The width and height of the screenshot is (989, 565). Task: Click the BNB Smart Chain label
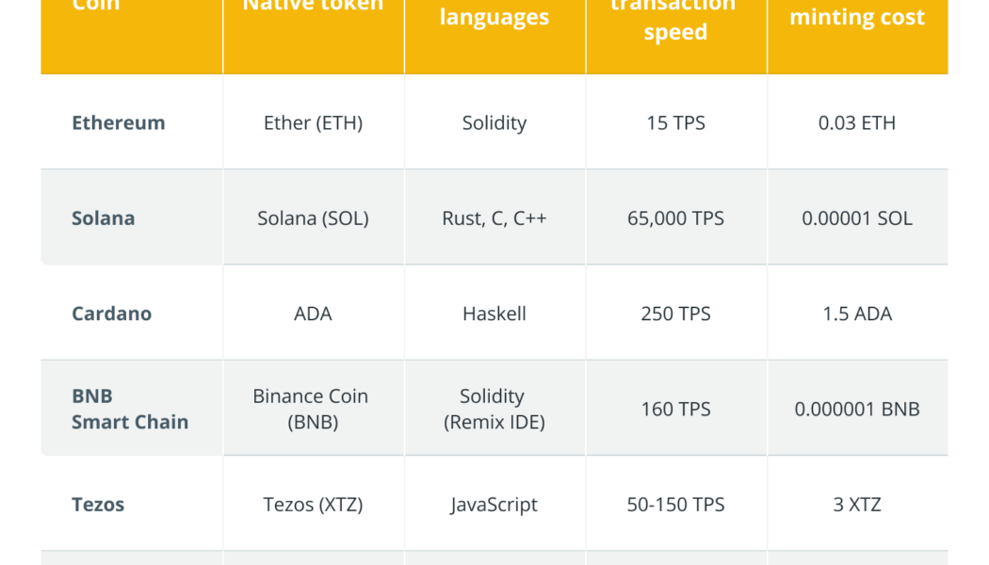[129, 409]
